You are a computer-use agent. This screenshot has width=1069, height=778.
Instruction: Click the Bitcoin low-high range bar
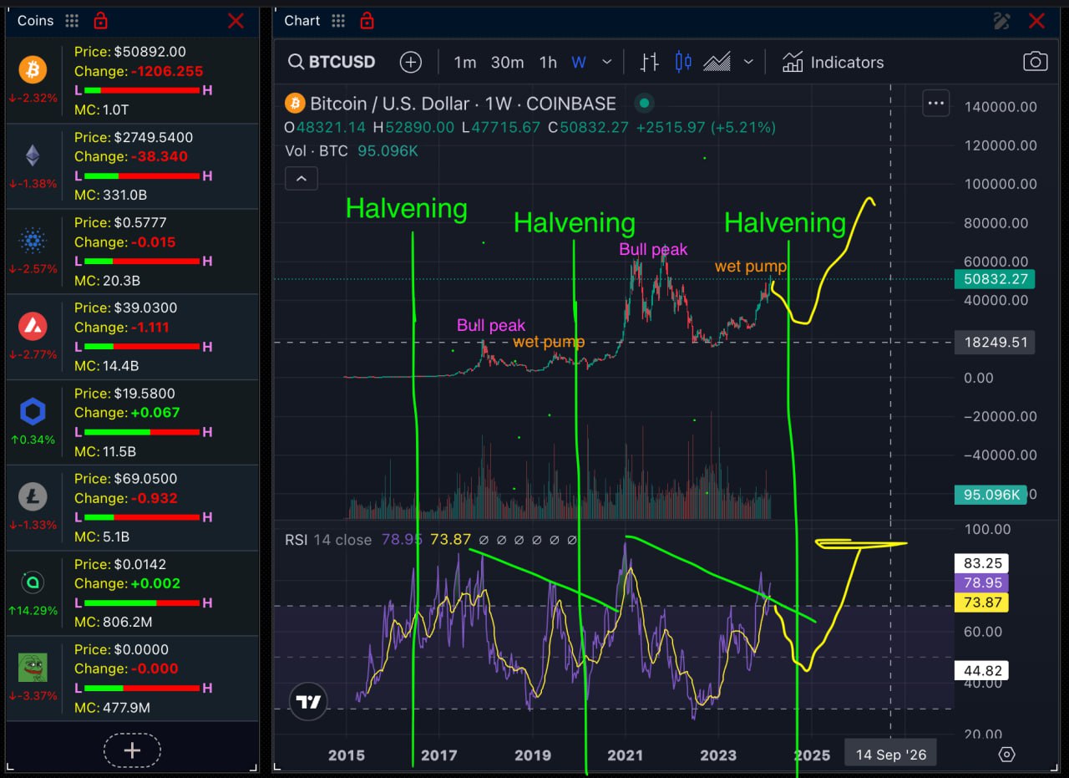pos(142,90)
